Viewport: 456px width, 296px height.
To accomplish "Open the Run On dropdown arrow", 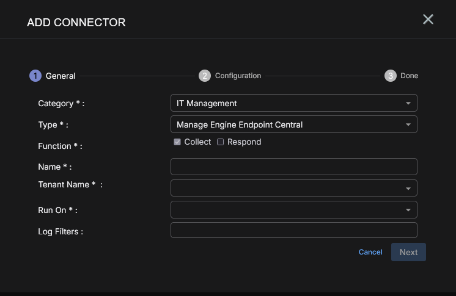I will [408, 210].
